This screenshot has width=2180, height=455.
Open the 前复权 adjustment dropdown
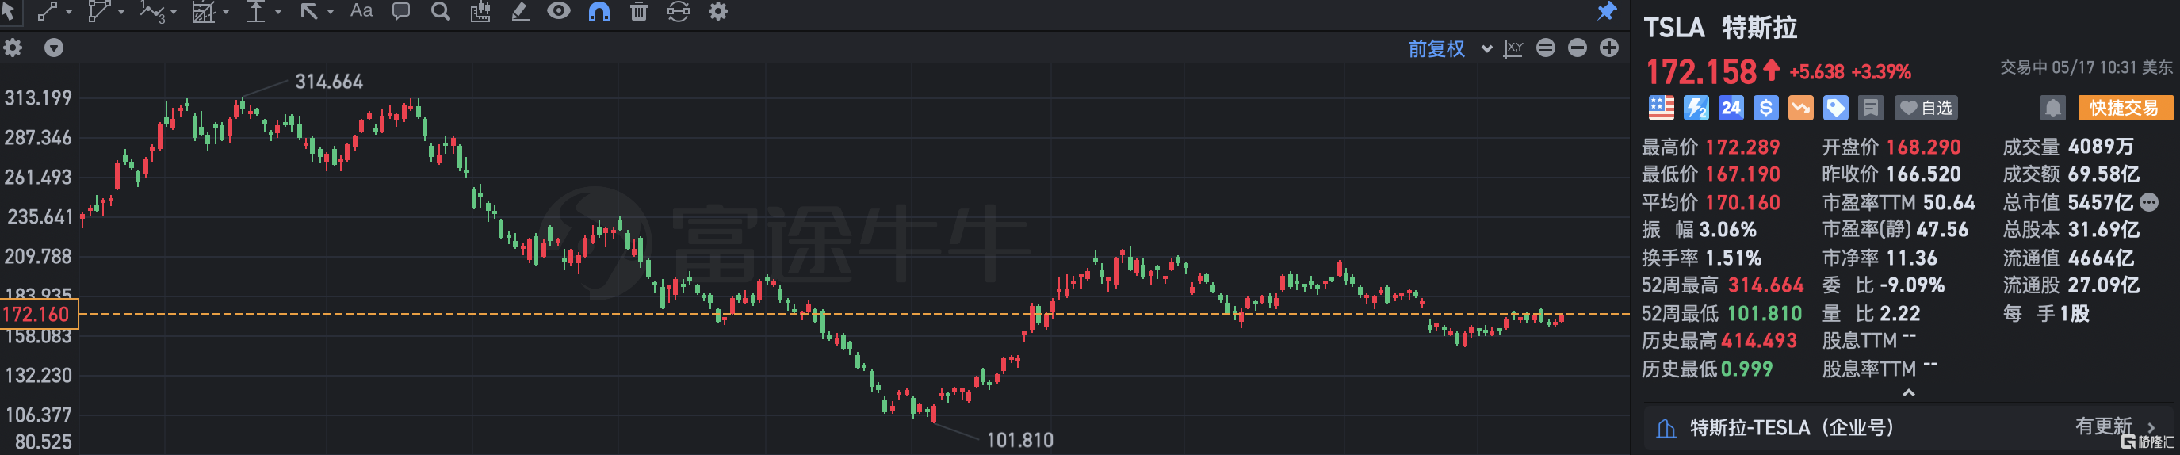point(1450,49)
